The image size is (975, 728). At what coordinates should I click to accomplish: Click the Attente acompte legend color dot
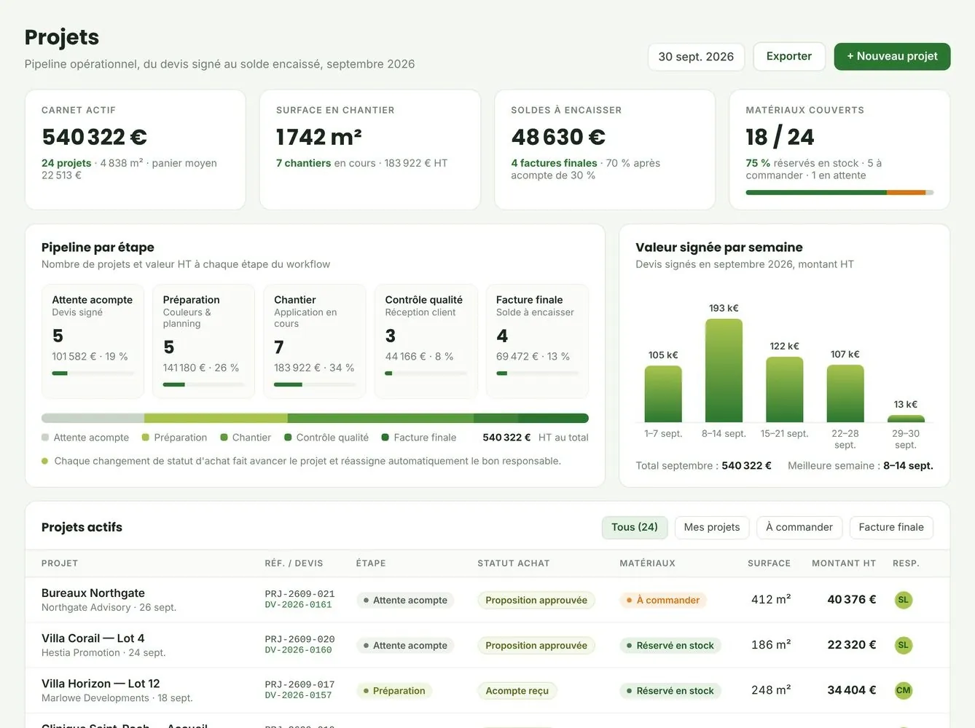point(45,438)
